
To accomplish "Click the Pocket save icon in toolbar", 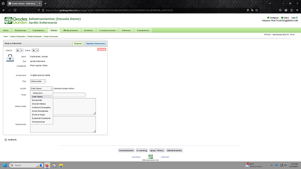I will pos(280,10).
